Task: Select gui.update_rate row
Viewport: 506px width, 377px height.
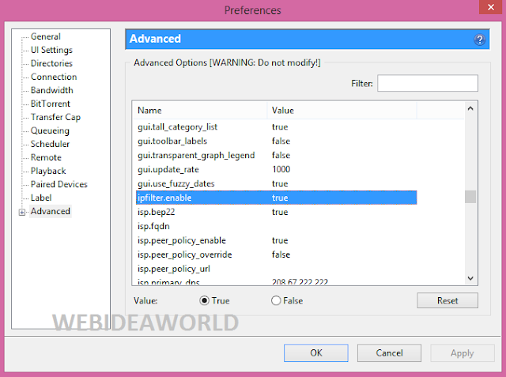Action: point(277,169)
